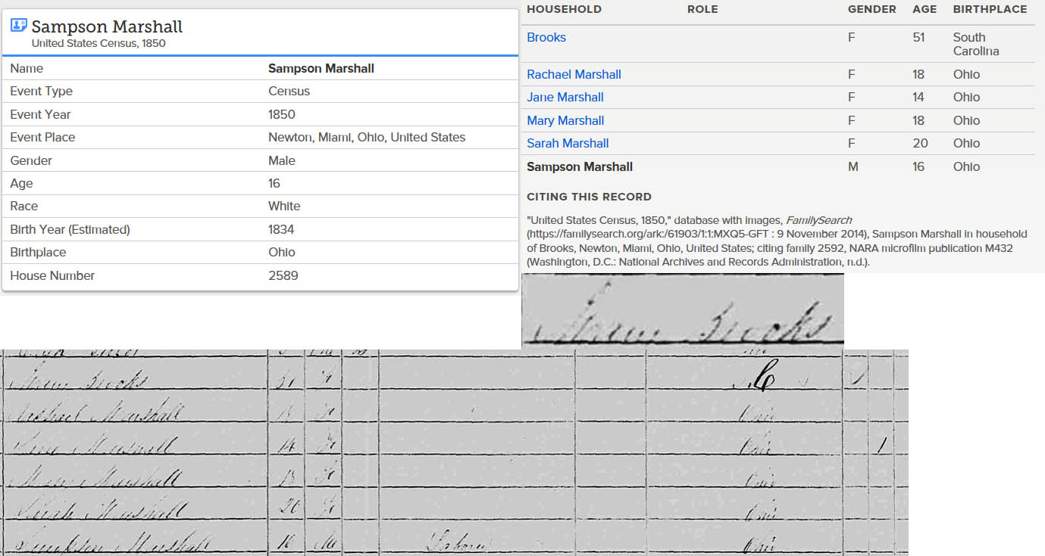Select the House Number value 2589
Image resolution: width=1045 pixels, height=556 pixels.
pos(283,275)
